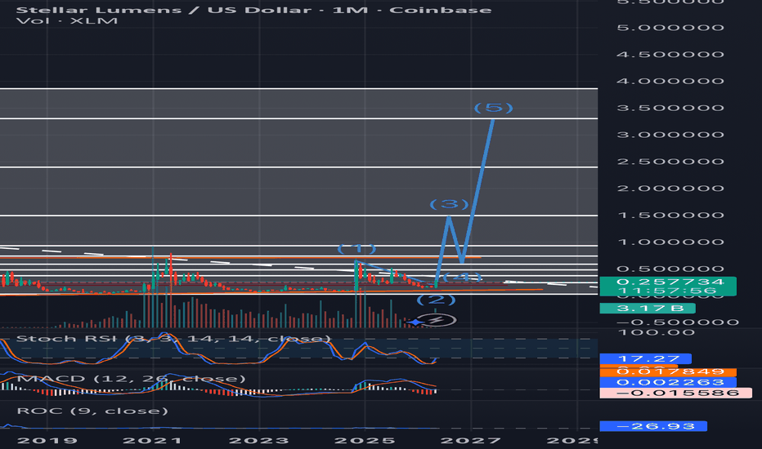Click the blue diamond marker near the volume bars
The image size is (762, 449).
(x=416, y=322)
